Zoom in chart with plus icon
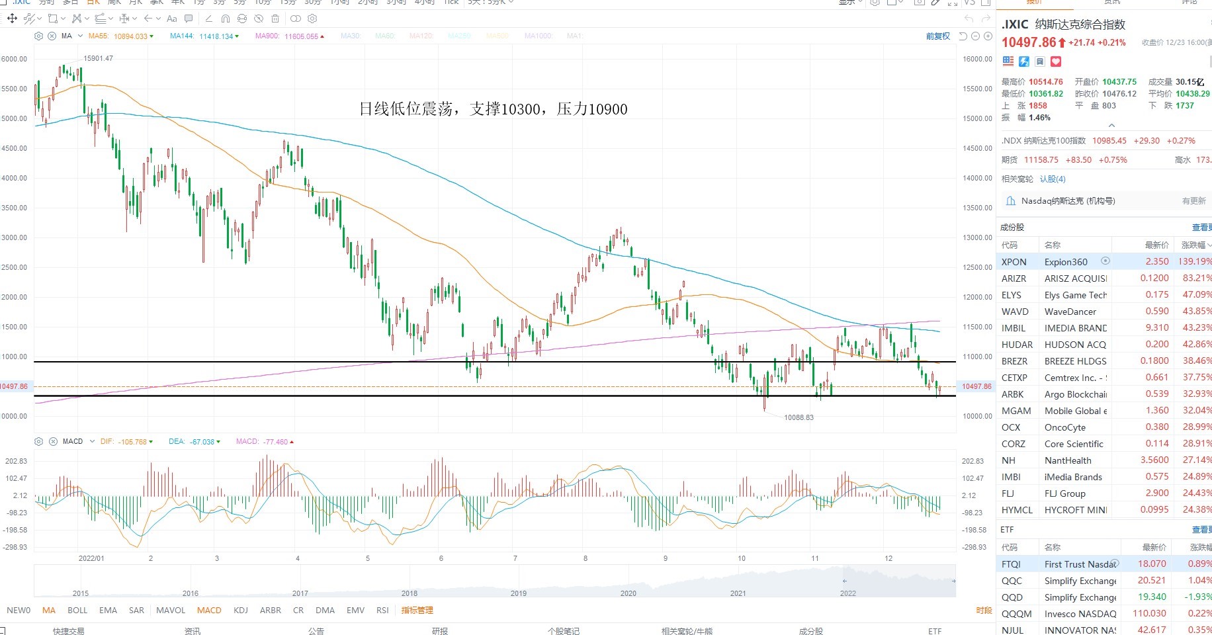Image resolution: width=1212 pixels, height=635 pixels. click(988, 36)
